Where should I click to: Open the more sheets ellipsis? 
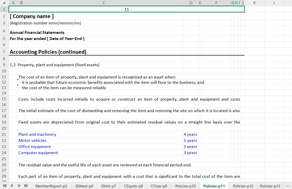click(288, 186)
